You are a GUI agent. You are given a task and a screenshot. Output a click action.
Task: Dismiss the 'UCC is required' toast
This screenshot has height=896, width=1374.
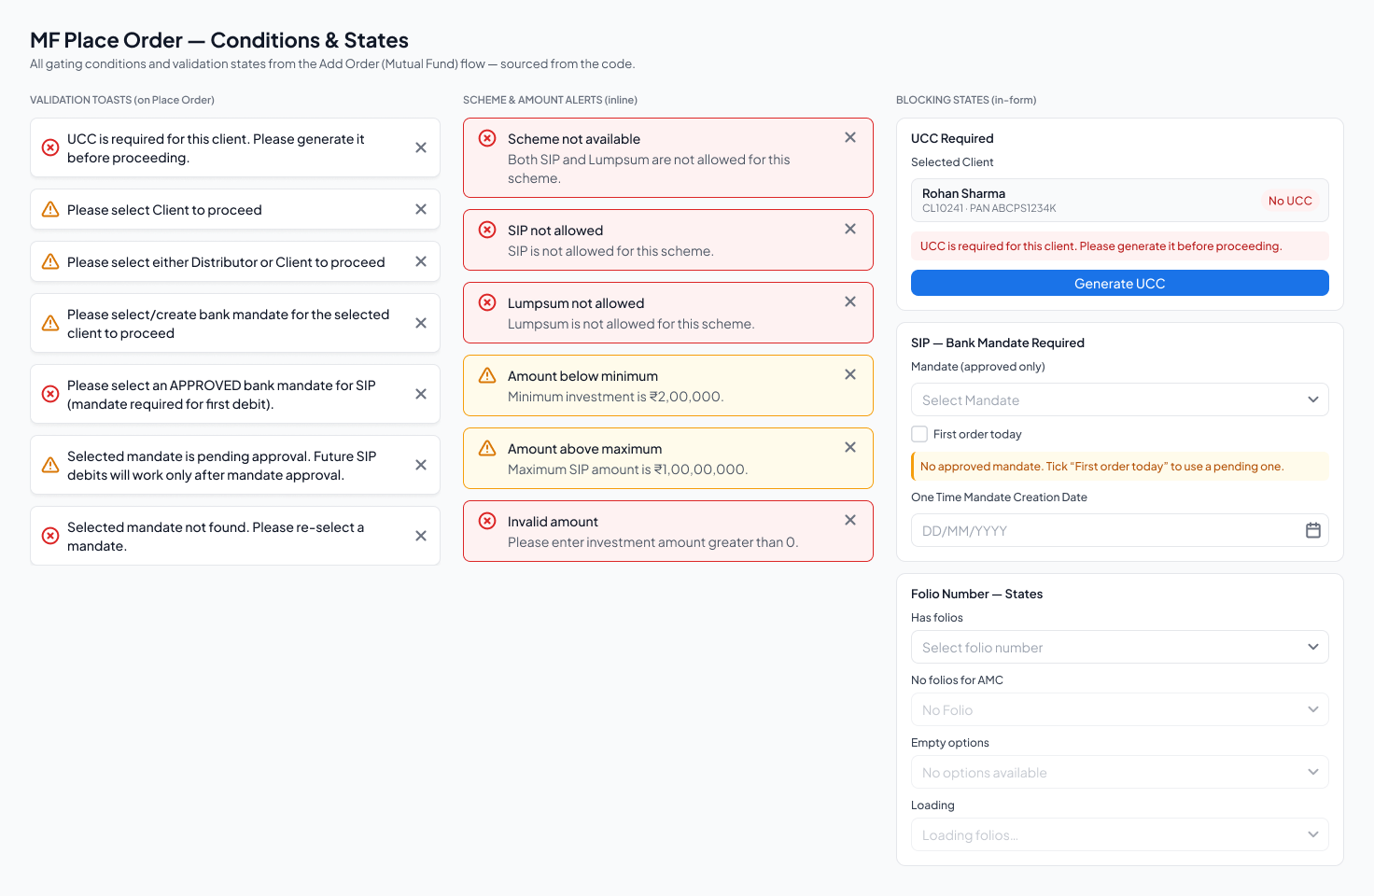point(421,147)
